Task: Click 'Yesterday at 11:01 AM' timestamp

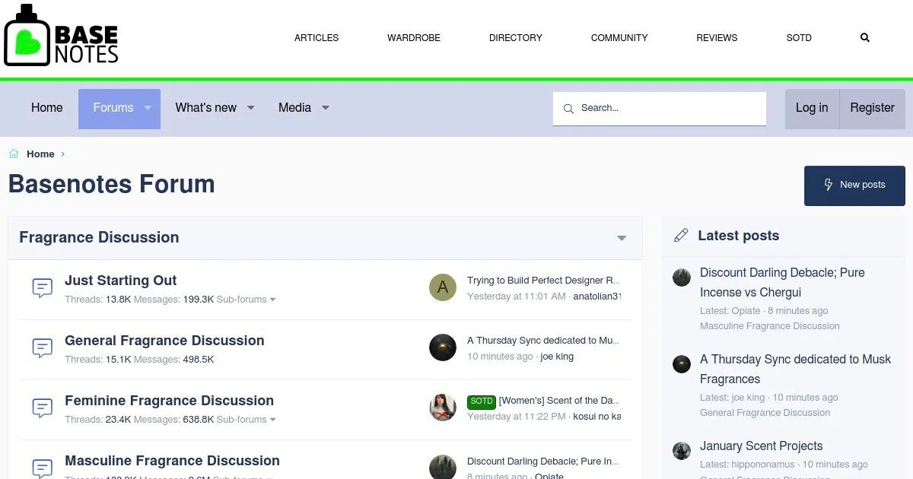Action: click(517, 297)
